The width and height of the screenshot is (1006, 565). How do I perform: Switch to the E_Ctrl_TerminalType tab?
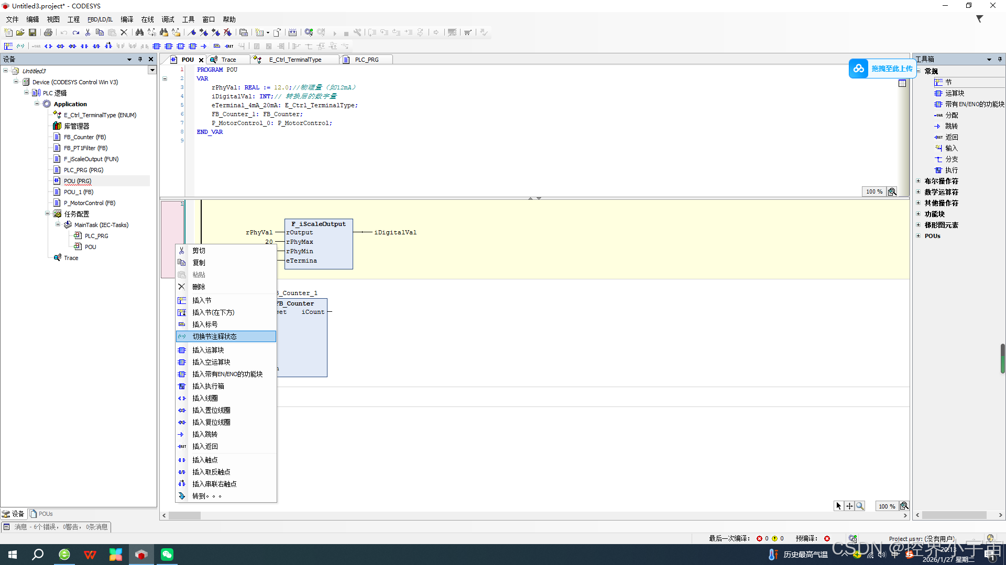tap(295, 60)
